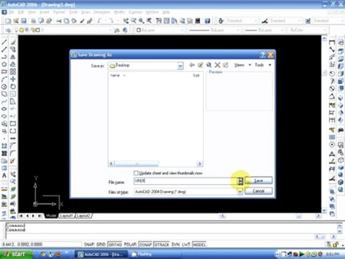Screen dimensions: 345x259
Task: Click the Size column header
Action: 196,75
